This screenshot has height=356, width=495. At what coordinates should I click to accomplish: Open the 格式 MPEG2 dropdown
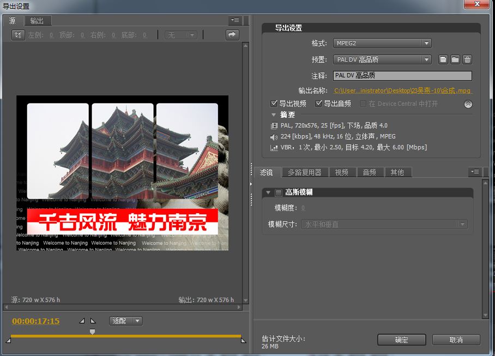point(382,43)
